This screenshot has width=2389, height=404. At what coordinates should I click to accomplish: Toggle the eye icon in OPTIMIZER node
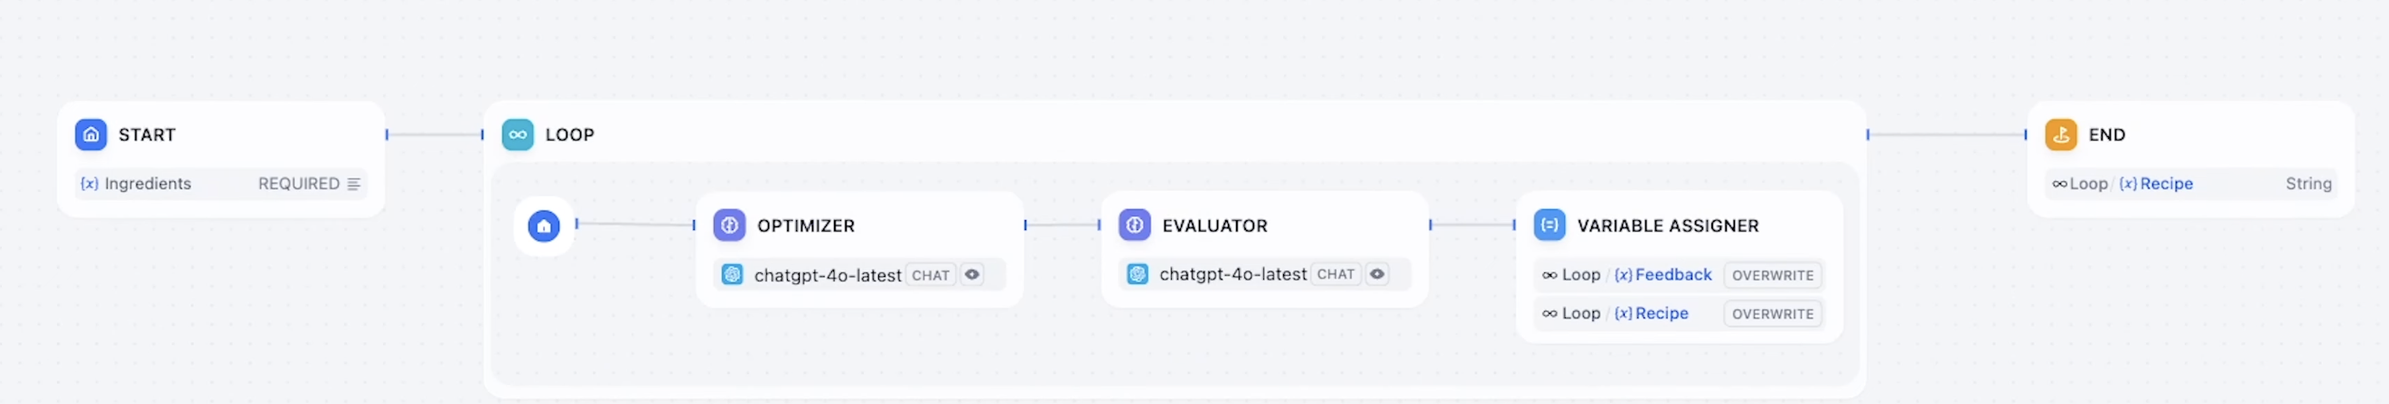tap(972, 274)
